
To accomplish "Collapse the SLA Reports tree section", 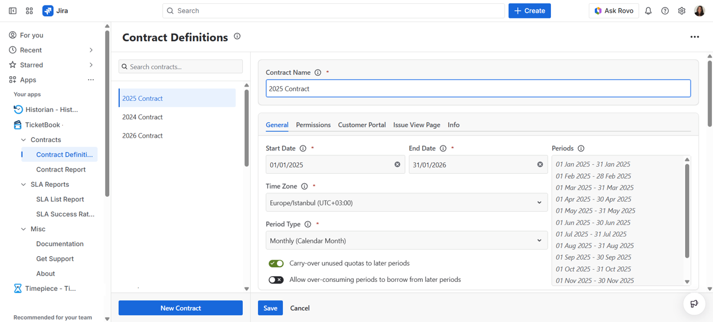I will click(x=23, y=184).
